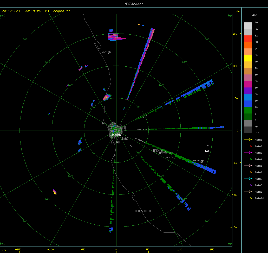
Task: Click the cyan Rain7 arrow
Action: [x=248, y=179]
